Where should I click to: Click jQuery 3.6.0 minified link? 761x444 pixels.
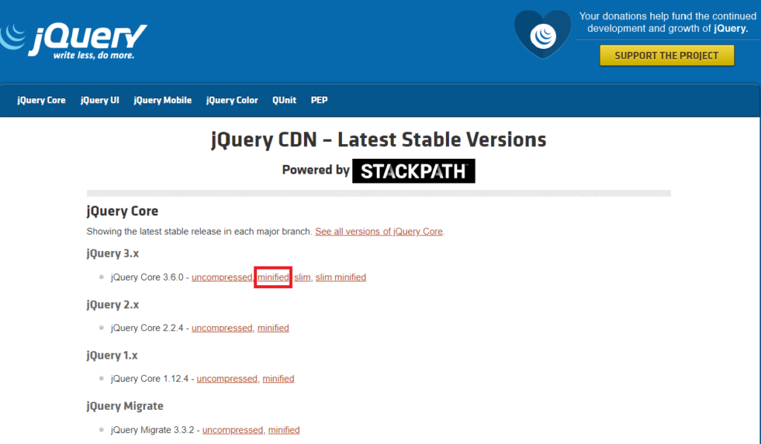click(273, 278)
